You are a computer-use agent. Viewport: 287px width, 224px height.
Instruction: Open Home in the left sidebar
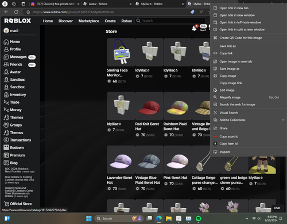coord(12,42)
